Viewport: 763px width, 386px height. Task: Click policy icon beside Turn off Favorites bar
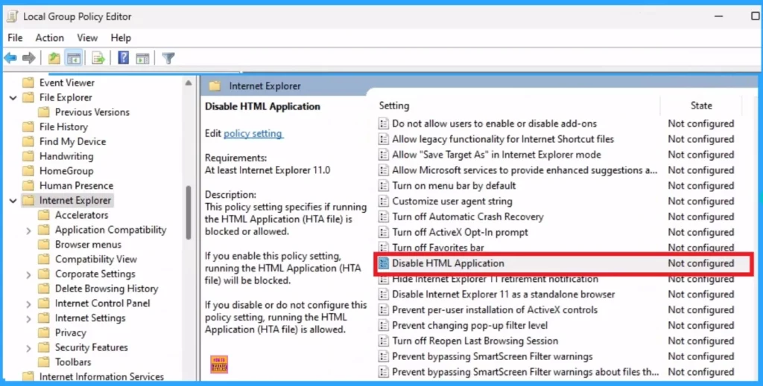384,247
